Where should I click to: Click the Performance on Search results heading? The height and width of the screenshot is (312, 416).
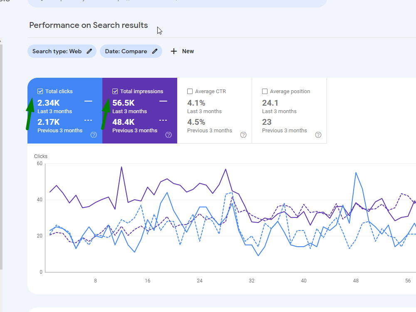[x=88, y=25]
